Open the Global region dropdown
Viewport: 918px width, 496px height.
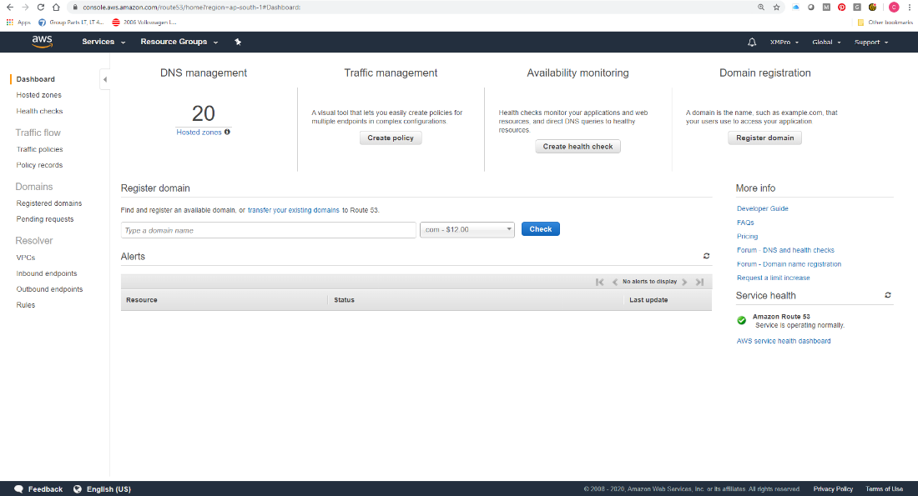coord(826,43)
